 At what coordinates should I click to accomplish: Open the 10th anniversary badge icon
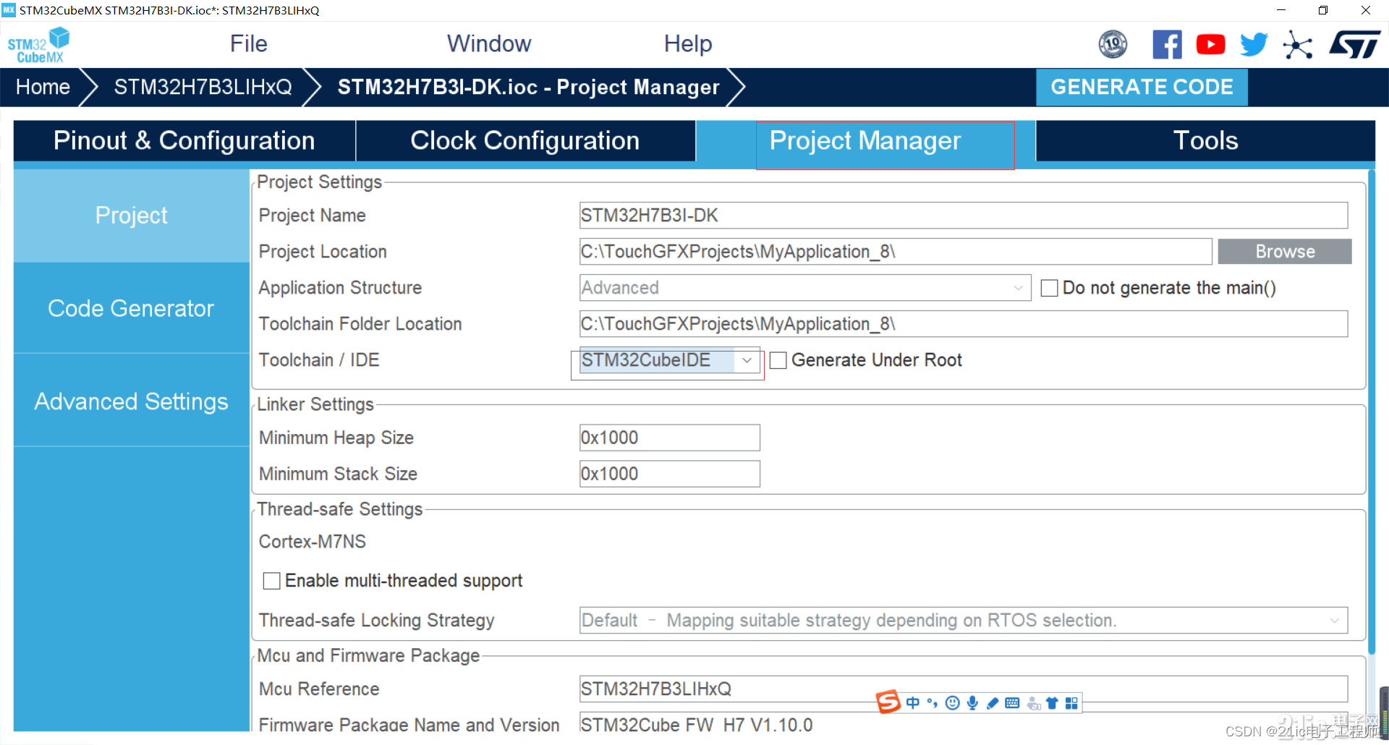[1113, 44]
